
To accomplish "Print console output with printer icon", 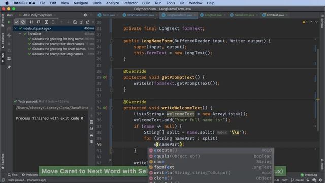I will coord(91,135).
